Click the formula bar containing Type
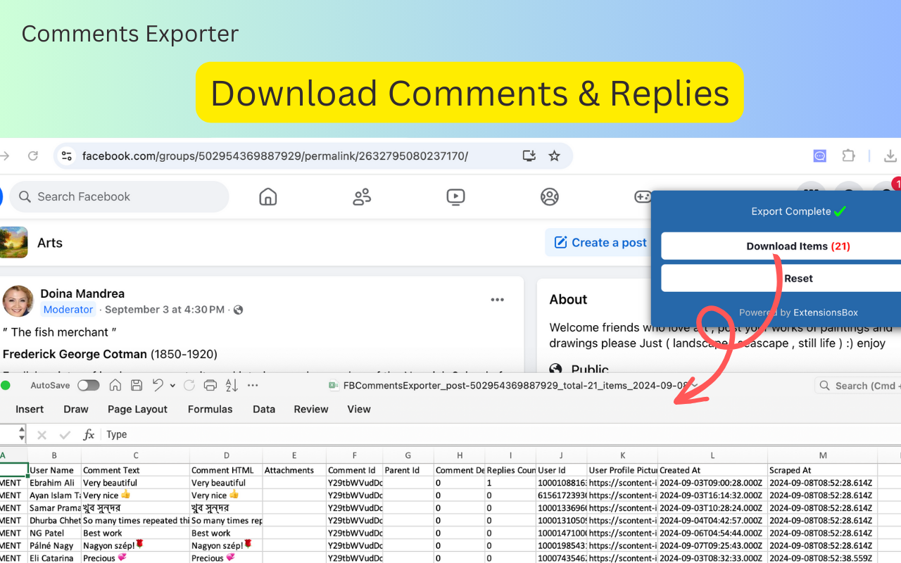 500,435
